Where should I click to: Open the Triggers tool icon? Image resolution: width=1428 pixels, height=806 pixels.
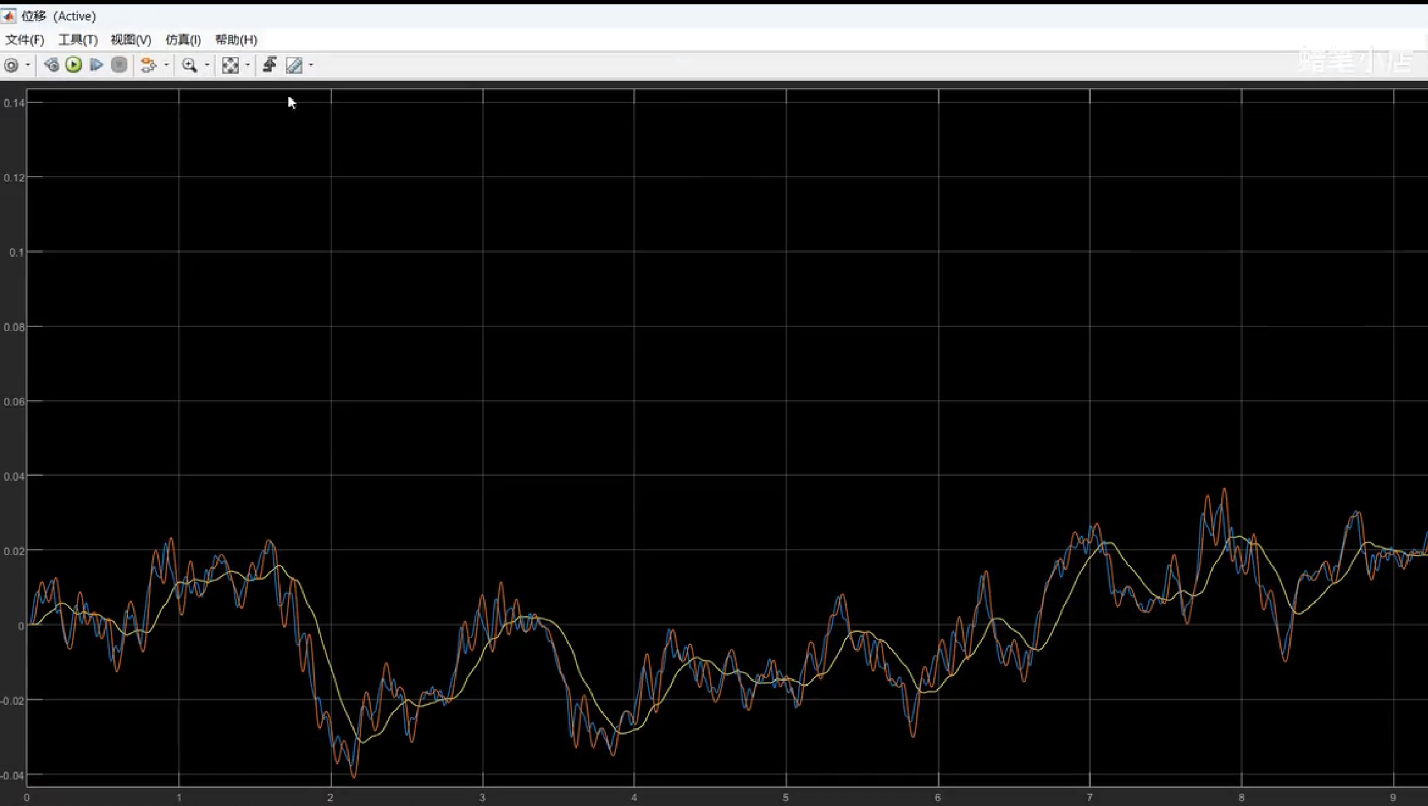[x=270, y=66]
